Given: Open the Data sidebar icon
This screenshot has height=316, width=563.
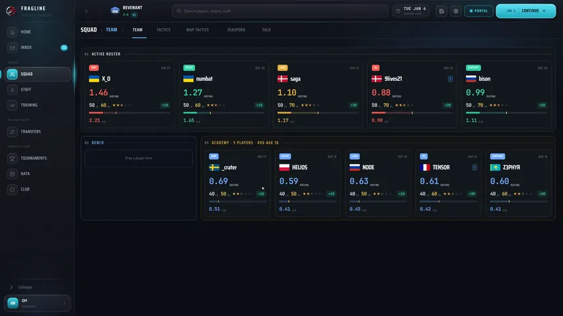Looking at the screenshot, I should pyautogui.click(x=12, y=174).
